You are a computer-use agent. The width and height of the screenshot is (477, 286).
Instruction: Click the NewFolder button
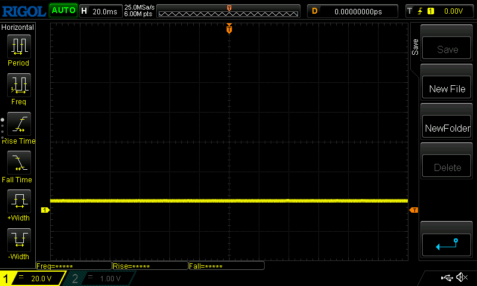pyautogui.click(x=446, y=127)
